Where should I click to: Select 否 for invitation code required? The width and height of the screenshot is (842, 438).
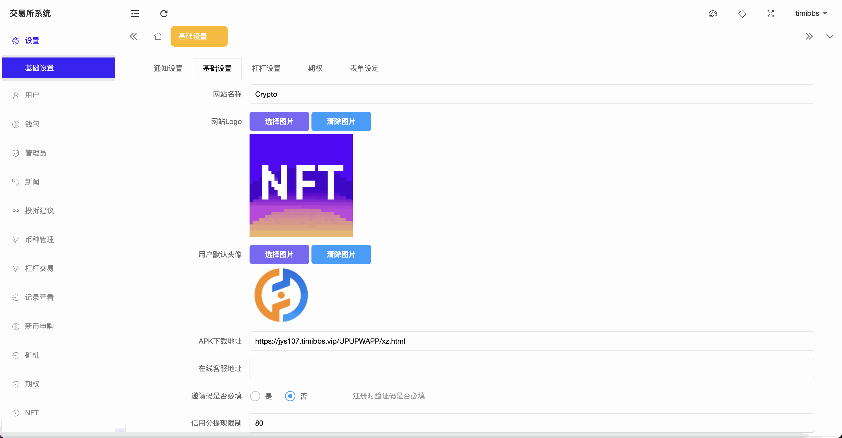(x=290, y=396)
